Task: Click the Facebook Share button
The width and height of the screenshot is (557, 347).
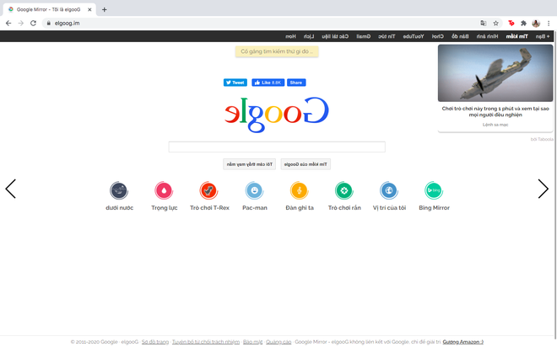Action: point(296,83)
